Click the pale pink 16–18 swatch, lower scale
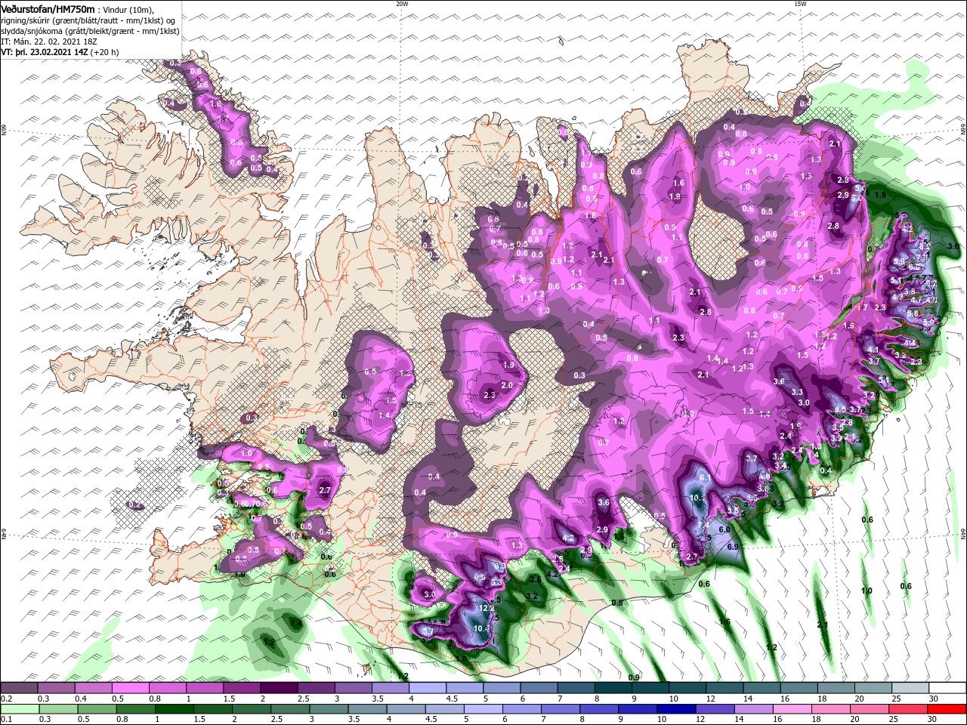This screenshot has height=725, width=967. [792, 709]
